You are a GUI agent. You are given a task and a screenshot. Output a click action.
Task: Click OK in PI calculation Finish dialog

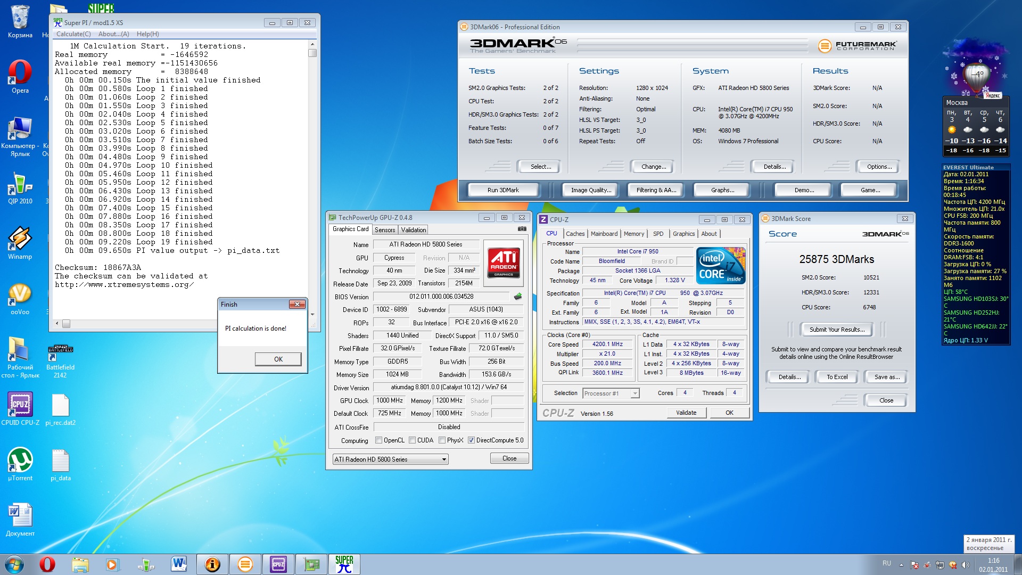[278, 359]
